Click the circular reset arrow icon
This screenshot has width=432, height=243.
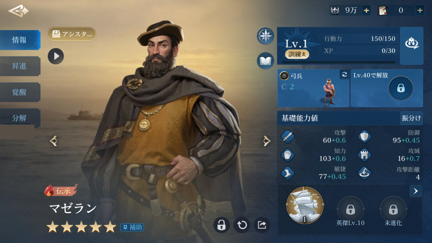point(242,225)
